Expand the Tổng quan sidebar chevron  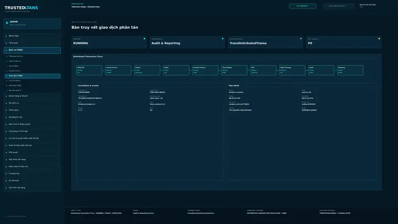point(58,43)
